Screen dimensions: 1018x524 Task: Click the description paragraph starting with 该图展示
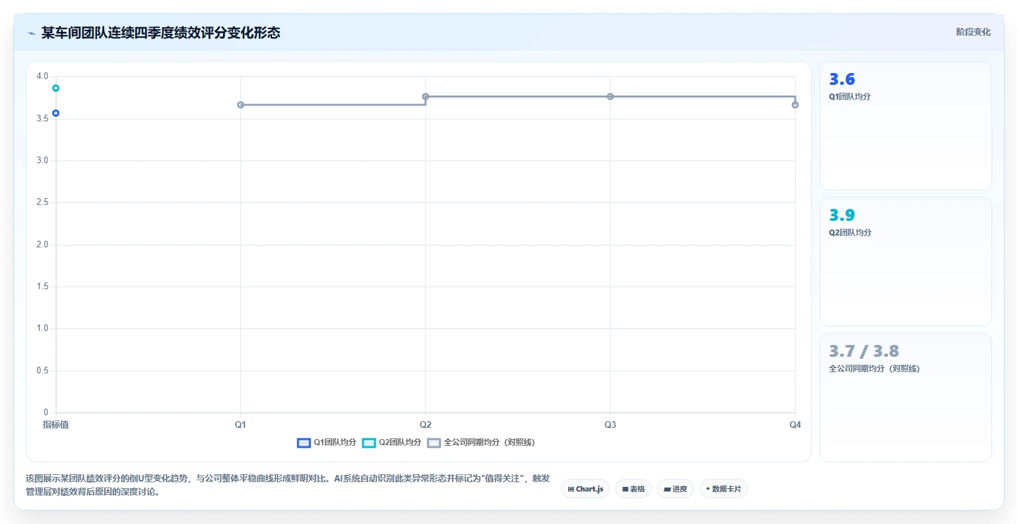[288, 485]
